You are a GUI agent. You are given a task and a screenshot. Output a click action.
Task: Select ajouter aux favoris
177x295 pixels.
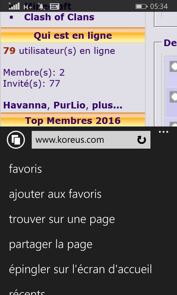[55, 194]
